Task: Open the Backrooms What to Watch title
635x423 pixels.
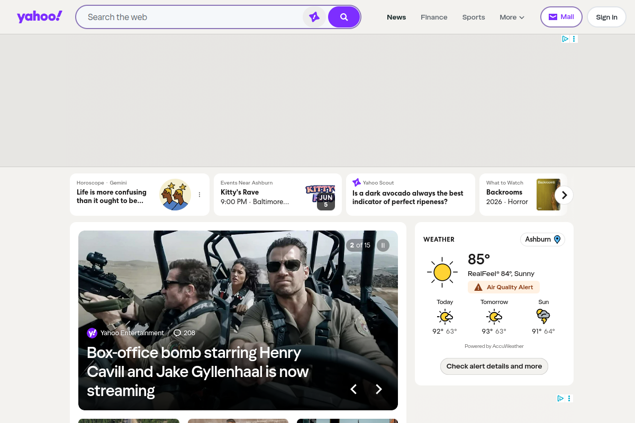Action: (504, 192)
